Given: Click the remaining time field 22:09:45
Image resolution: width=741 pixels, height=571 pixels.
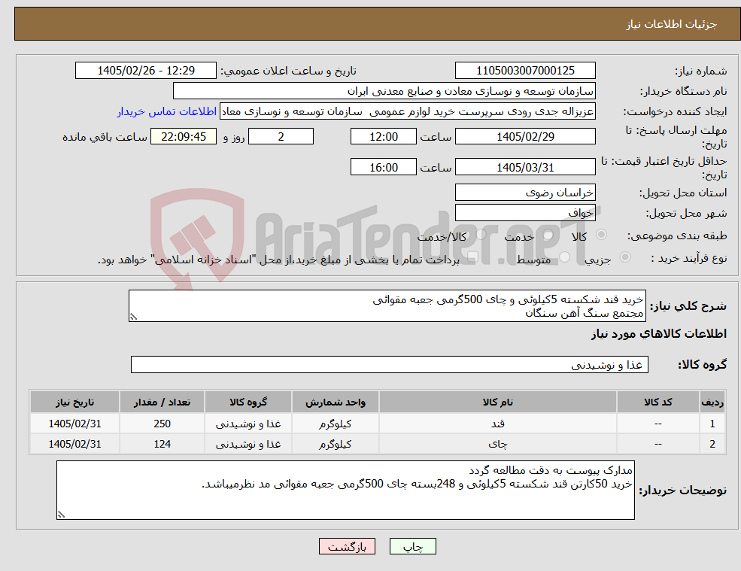Looking at the screenshot, I should pyautogui.click(x=184, y=137).
